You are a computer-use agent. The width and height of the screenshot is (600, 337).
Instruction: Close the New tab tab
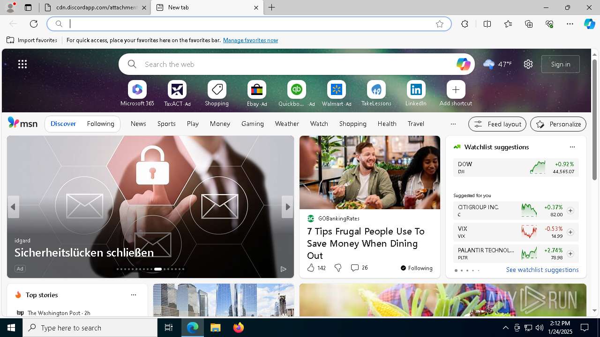(x=256, y=7)
